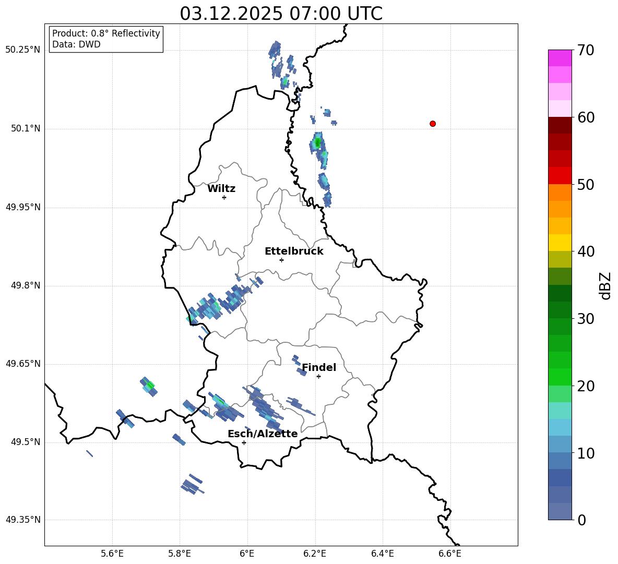Click the bright red colorbar swatch near 50
This screenshot has height=564, width=618.
[560, 176]
